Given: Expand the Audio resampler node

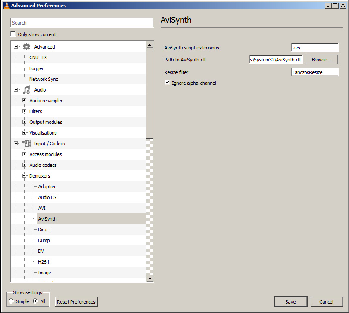Looking at the screenshot, I should coord(25,101).
